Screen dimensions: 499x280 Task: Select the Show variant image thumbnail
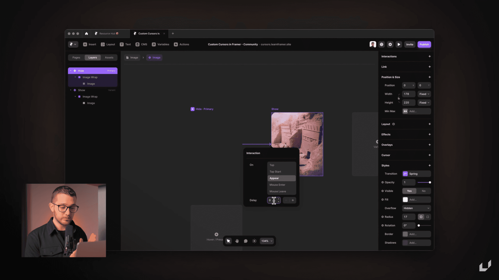(297, 144)
